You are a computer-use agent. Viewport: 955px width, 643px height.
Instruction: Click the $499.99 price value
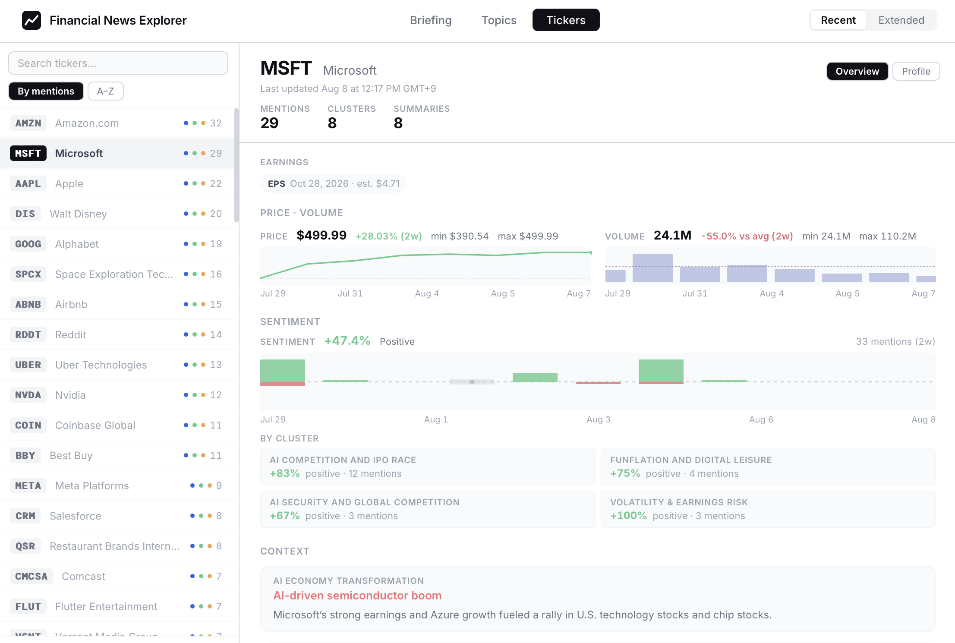pyautogui.click(x=321, y=235)
